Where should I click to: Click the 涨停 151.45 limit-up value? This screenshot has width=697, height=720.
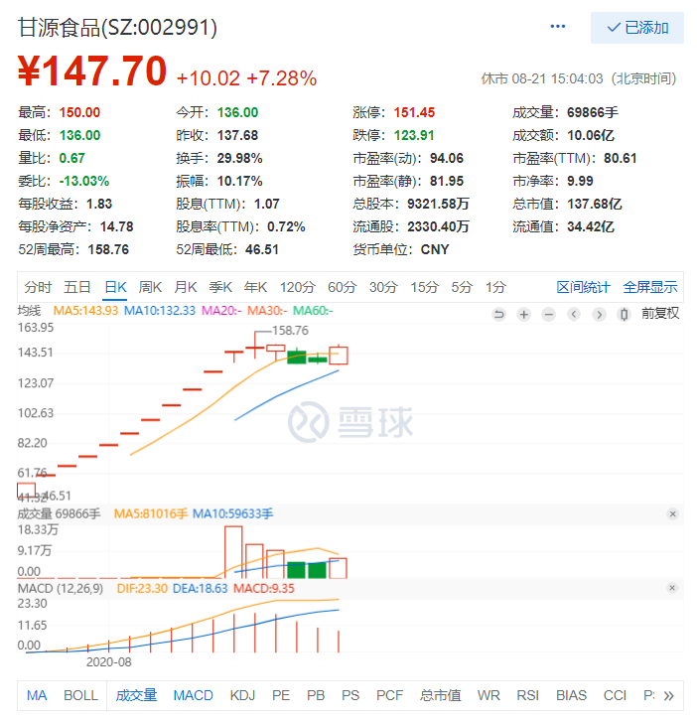point(414,112)
